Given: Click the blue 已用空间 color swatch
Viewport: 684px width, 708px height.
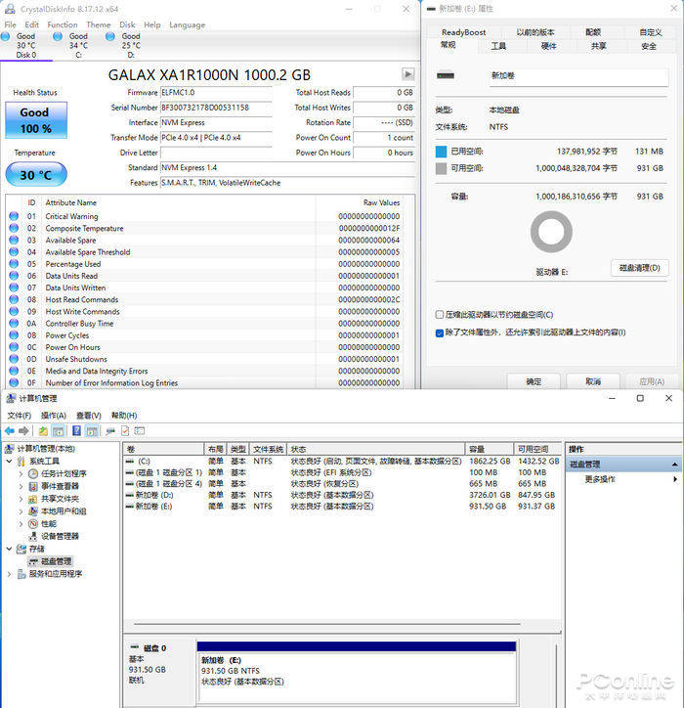Looking at the screenshot, I should tap(442, 152).
